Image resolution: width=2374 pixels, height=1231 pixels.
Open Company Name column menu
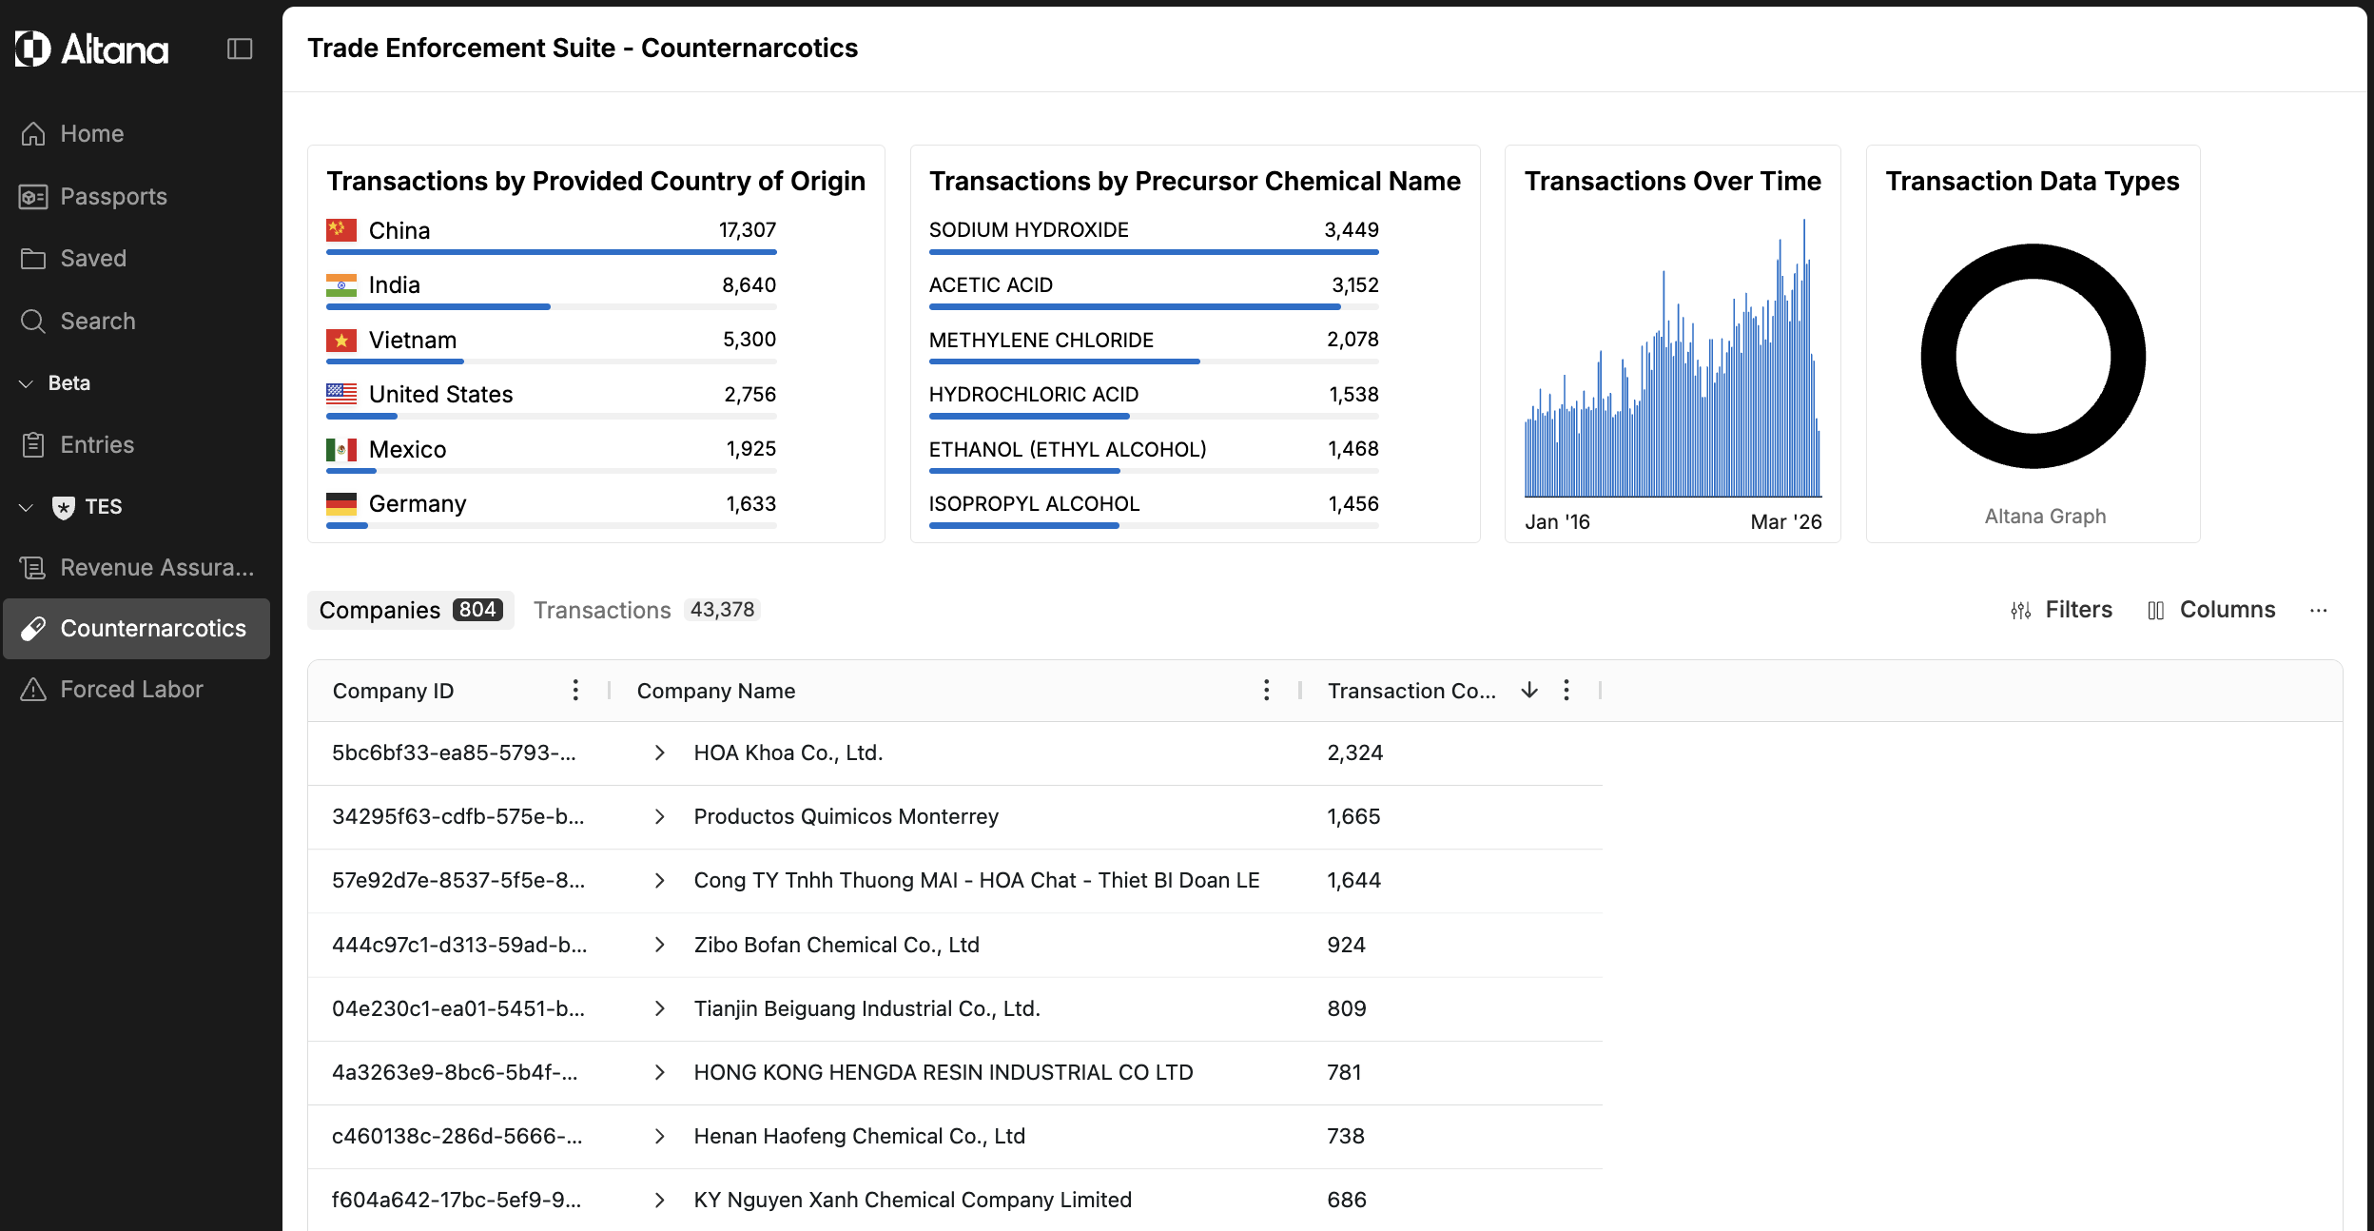pos(1266,691)
